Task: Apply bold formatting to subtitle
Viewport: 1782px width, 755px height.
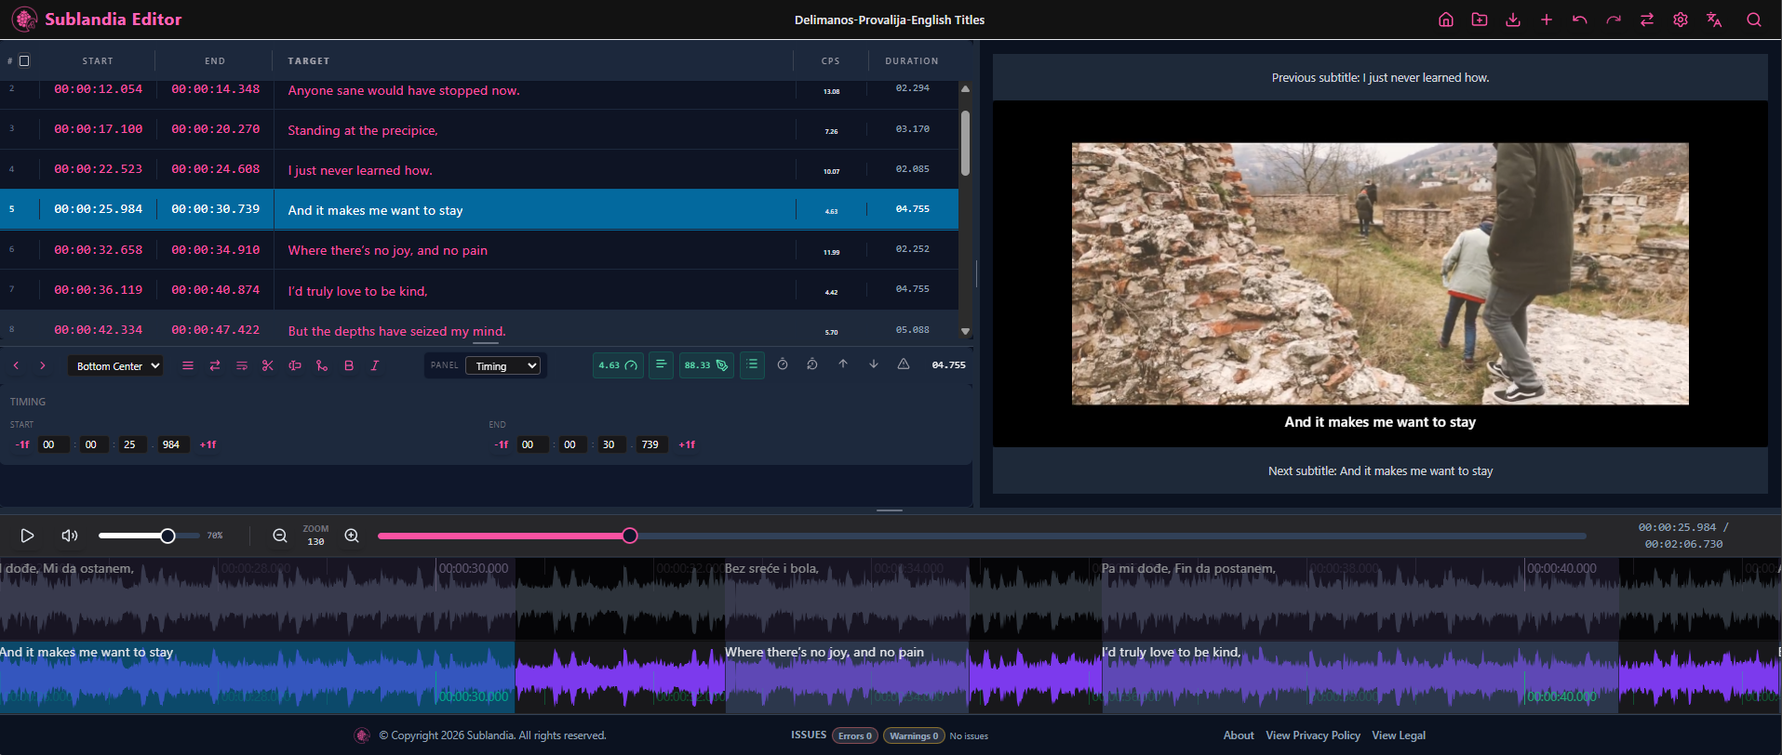Action: pyautogui.click(x=349, y=365)
